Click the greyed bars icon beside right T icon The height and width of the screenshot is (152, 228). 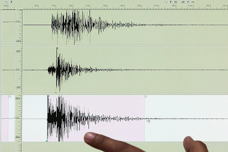coord(176,2)
